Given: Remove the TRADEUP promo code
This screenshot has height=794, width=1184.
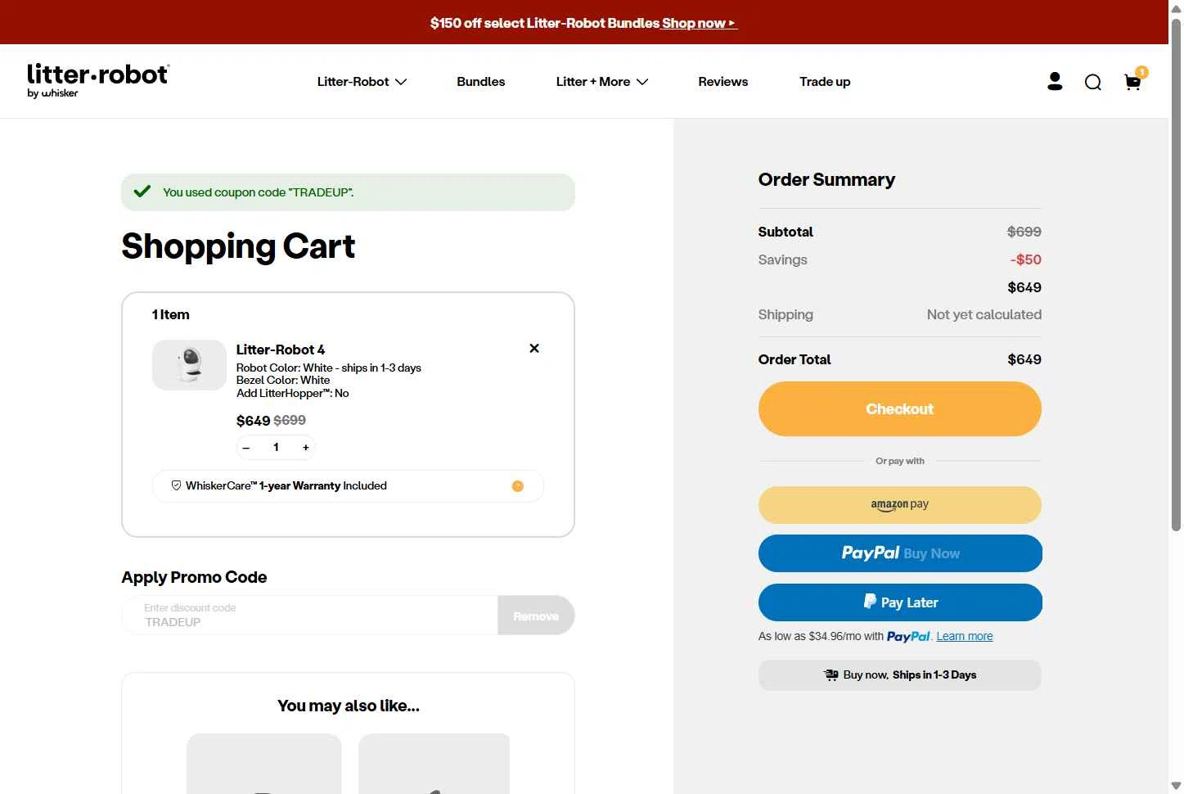Looking at the screenshot, I should coord(536,616).
